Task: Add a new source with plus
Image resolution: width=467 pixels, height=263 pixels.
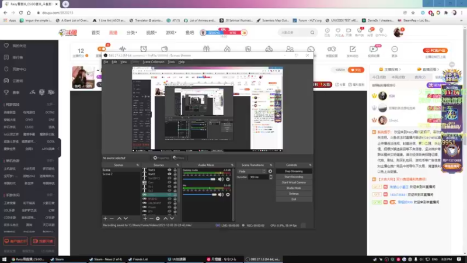Action: click(x=145, y=219)
